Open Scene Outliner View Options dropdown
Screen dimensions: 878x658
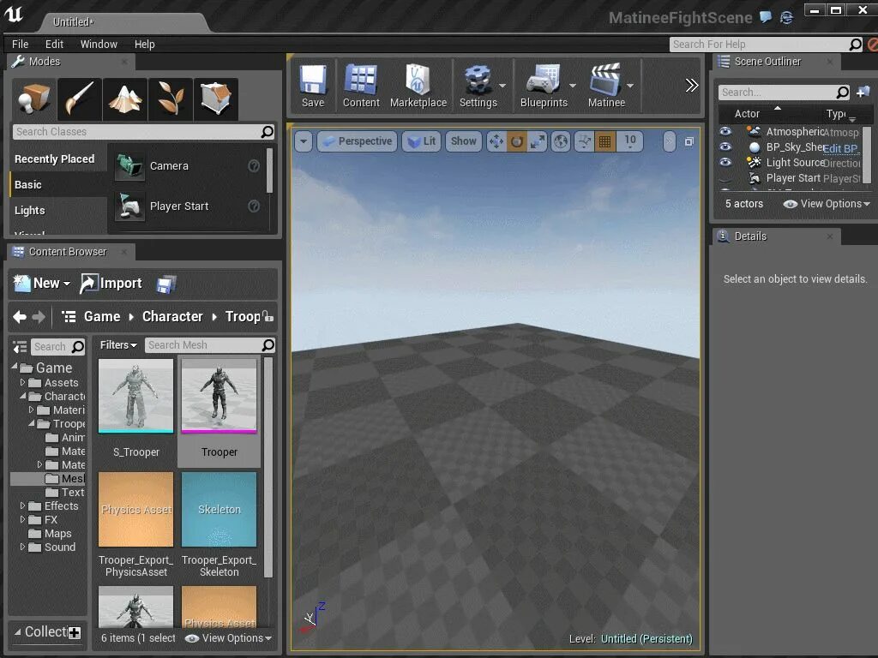[827, 204]
